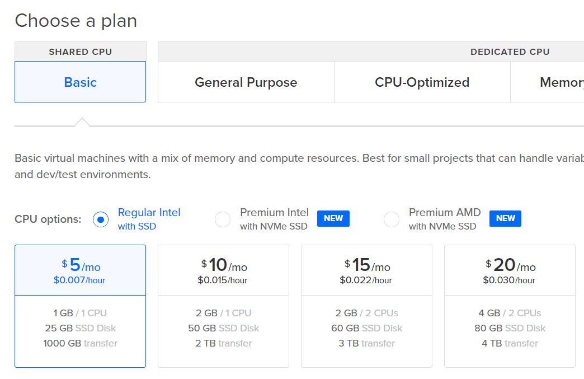The width and height of the screenshot is (584, 379).
Task: Switch to the General Purpose tab
Action: [246, 82]
